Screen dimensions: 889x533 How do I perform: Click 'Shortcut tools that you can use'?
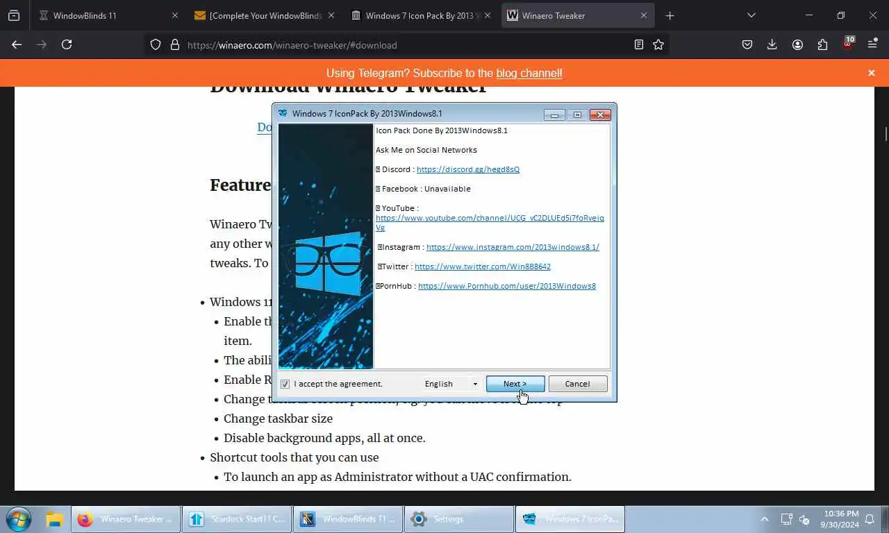(x=294, y=457)
